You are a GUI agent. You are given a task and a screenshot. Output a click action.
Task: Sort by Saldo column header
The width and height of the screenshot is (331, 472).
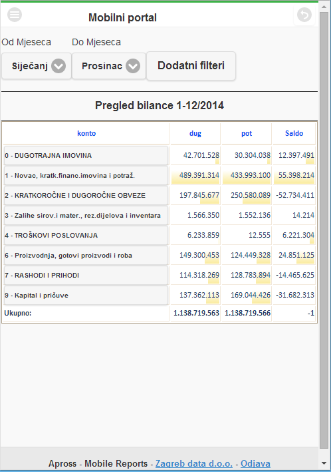(x=294, y=133)
